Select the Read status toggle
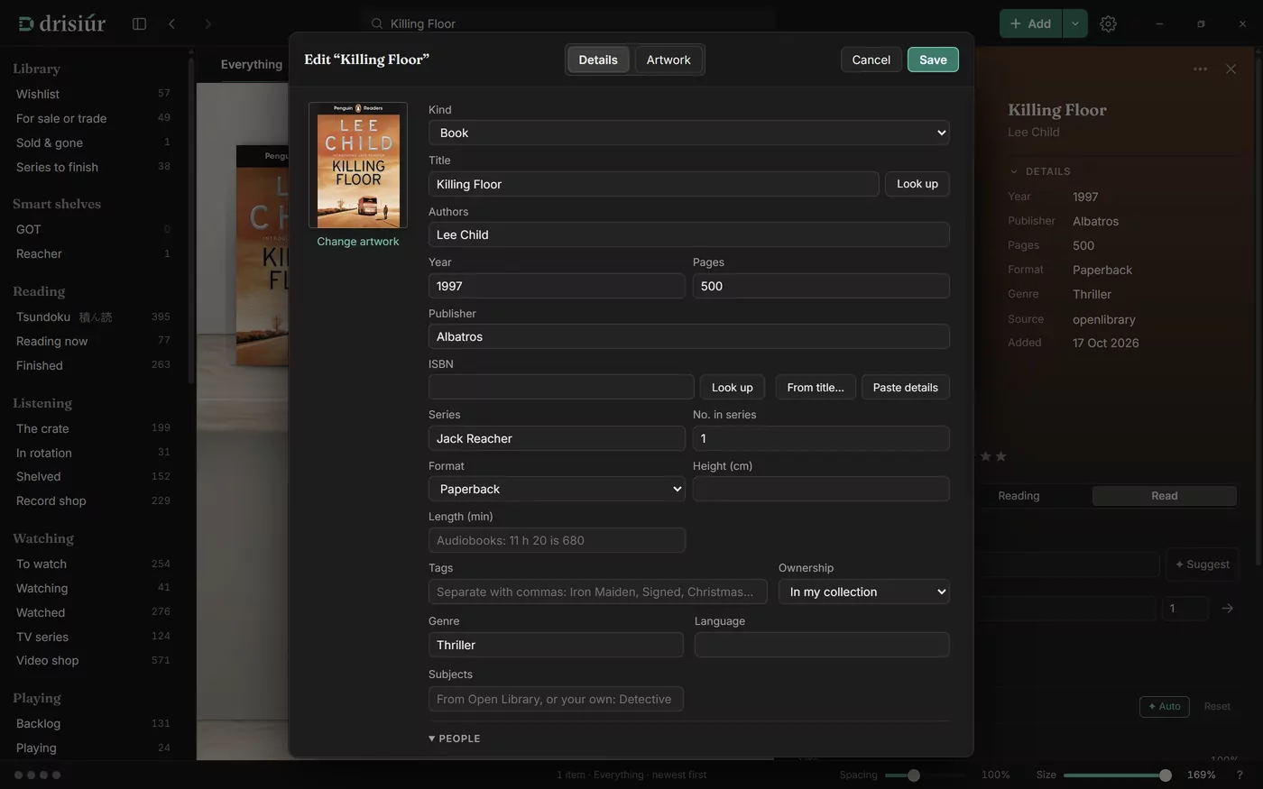Viewport: 1263px width, 789px height. (1164, 496)
